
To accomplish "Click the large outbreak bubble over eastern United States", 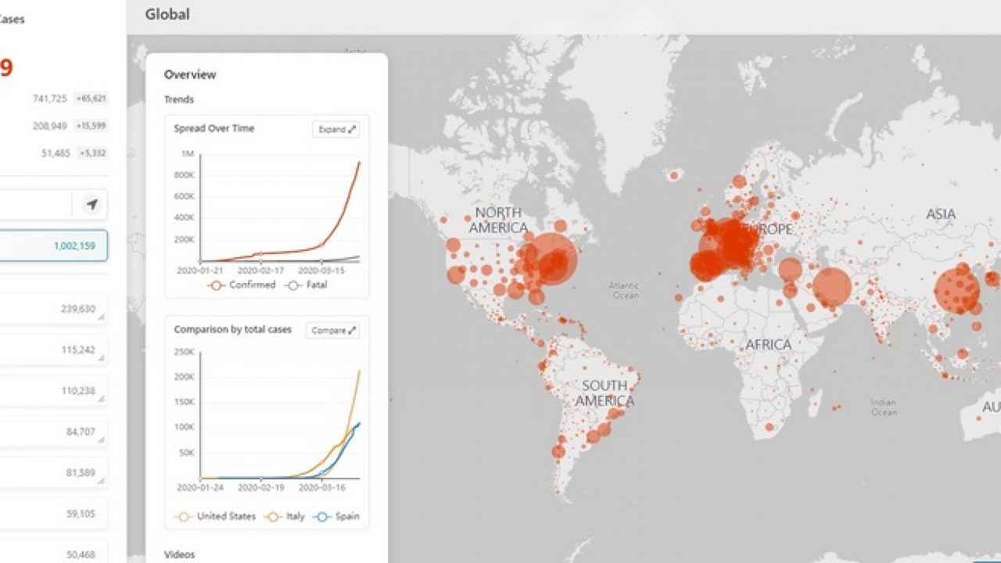I will (x=551, y=260).
